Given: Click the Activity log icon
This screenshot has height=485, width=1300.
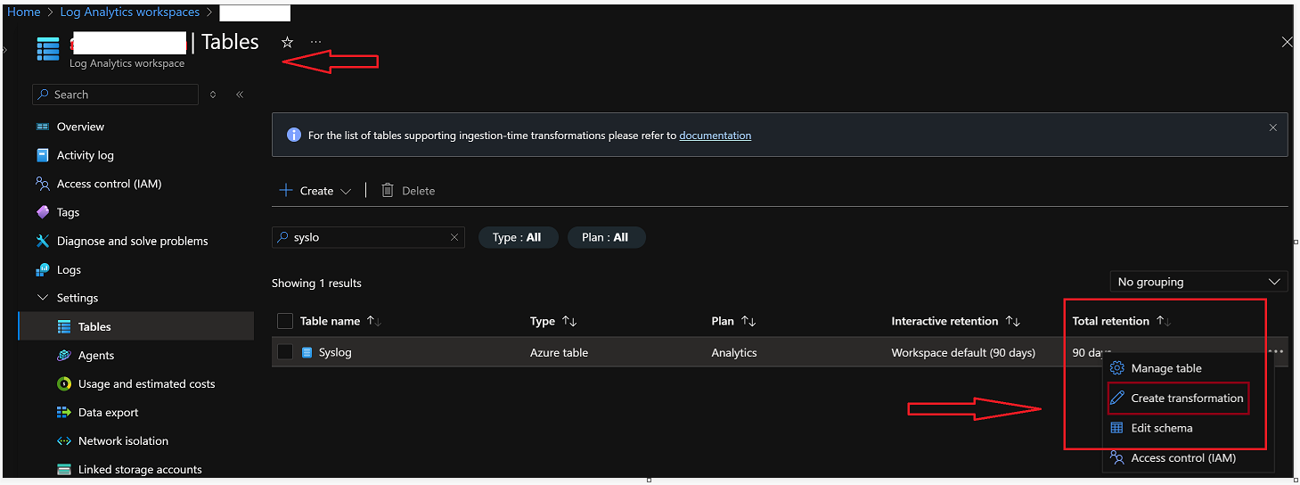Looking at the screenshot, I should pyautogui.click(x=42, y=155).
